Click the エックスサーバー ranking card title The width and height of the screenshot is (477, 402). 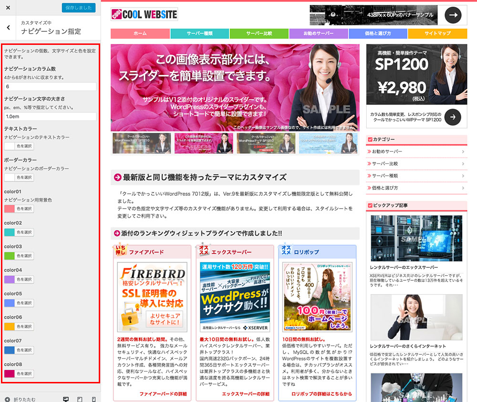tap(231, 252)
